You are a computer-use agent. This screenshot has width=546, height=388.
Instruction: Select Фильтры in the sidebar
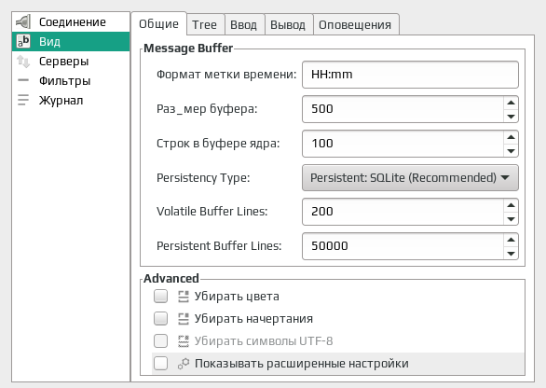tap(71, 80)
